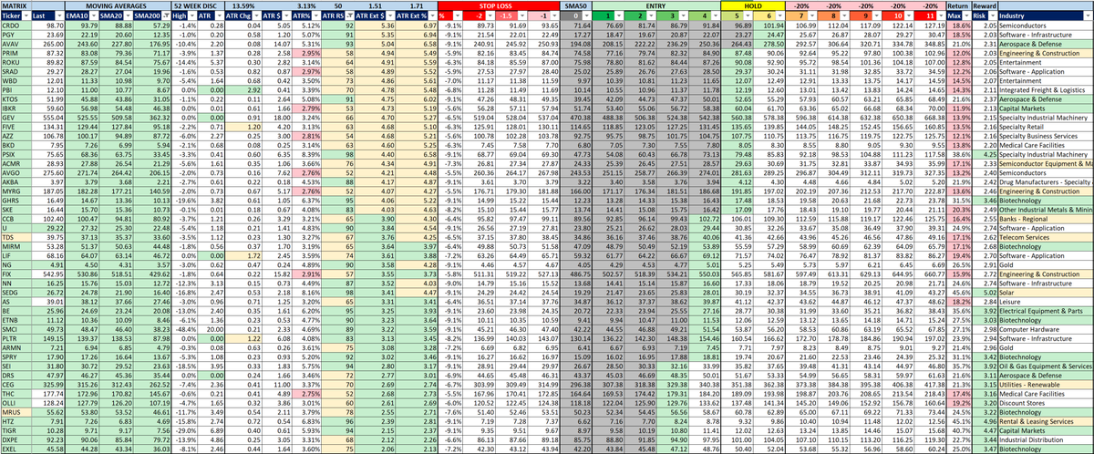Select the CRDO ticker cell

[16, 27]
